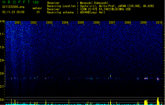Click the 0.9 kHz axis label

point(2,60)
